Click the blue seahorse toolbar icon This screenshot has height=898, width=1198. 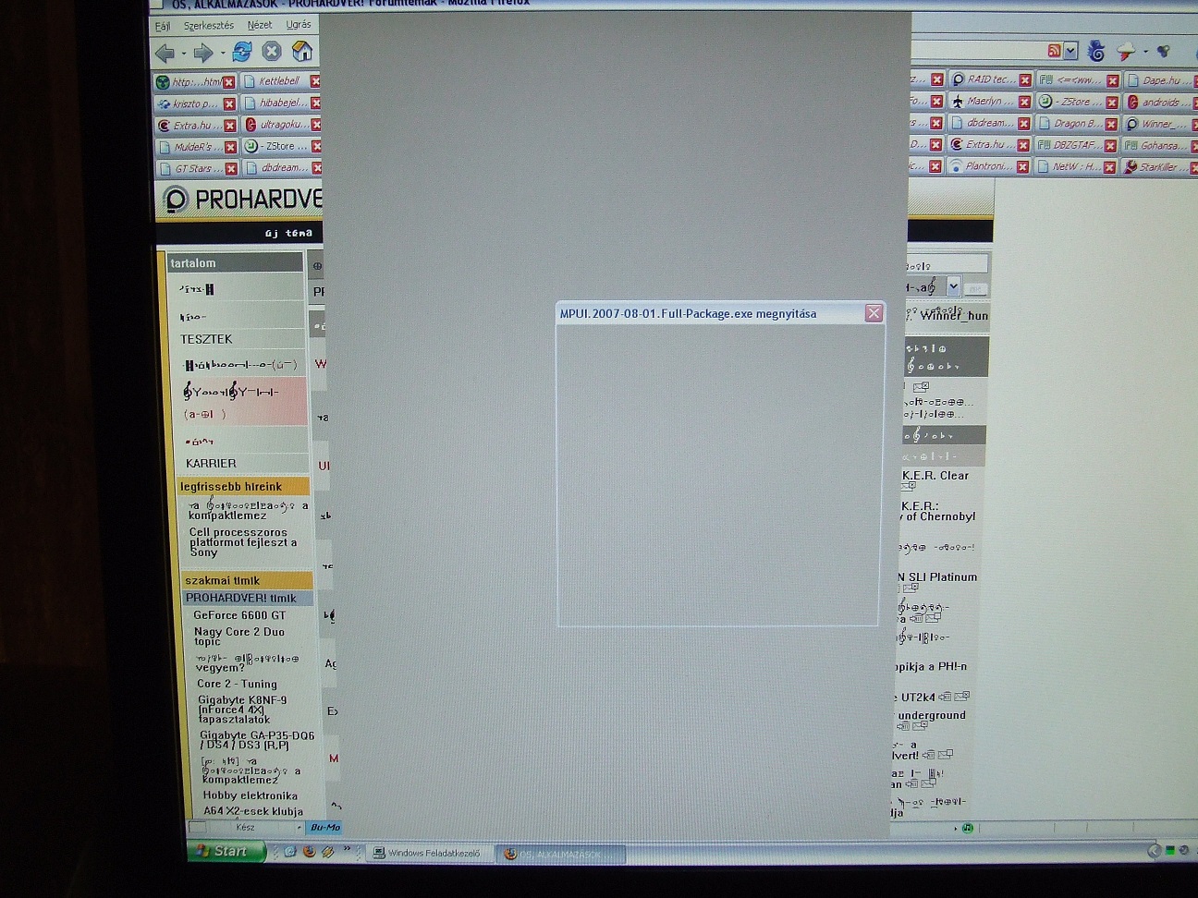pyautogui.click(x=1096, y=52)
